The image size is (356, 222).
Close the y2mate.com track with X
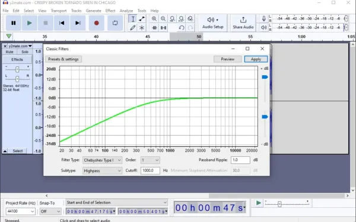[5, 46]
